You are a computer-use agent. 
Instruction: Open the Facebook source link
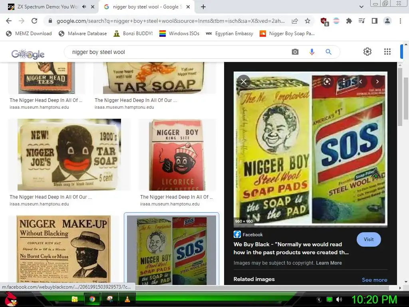click(x=248, y=234)
